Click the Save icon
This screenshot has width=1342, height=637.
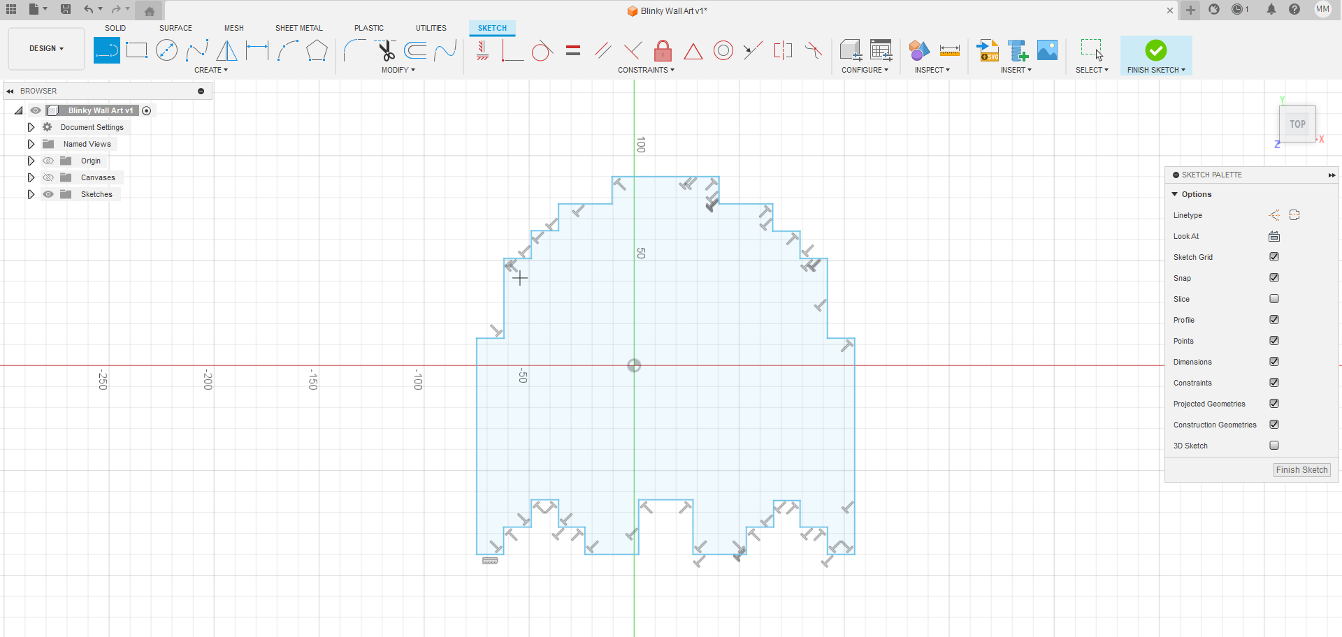pos(66,9)
